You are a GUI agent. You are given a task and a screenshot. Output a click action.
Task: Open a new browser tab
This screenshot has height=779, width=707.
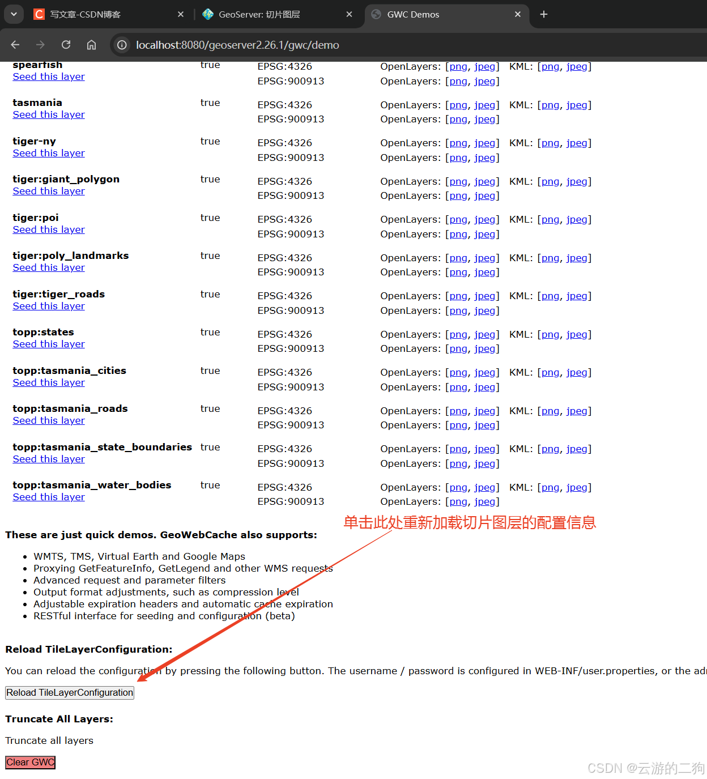click(x=544, y=14)
